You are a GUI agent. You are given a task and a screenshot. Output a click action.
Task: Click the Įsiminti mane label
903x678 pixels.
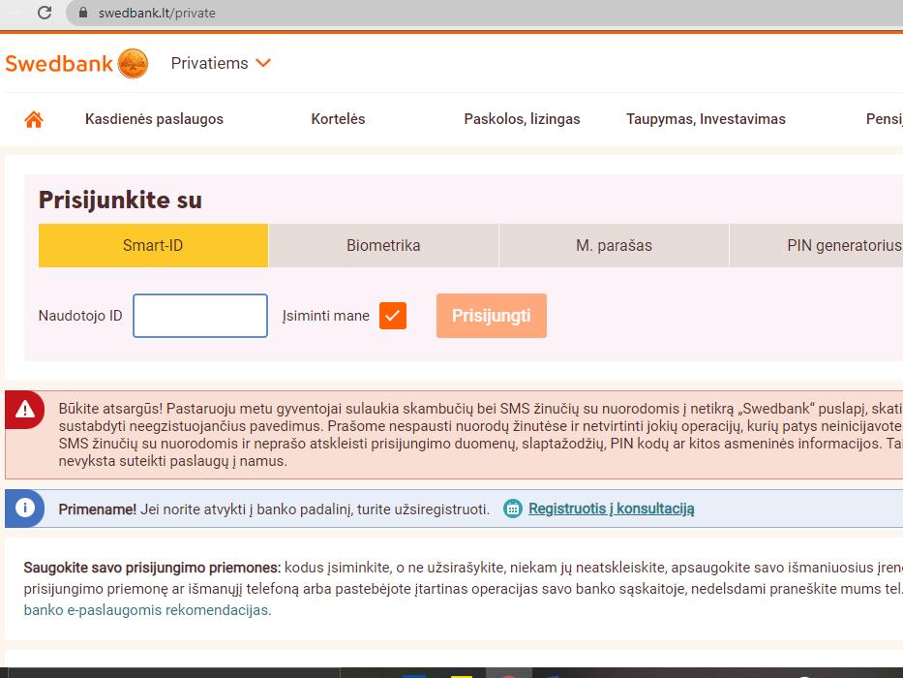point(326,316)
